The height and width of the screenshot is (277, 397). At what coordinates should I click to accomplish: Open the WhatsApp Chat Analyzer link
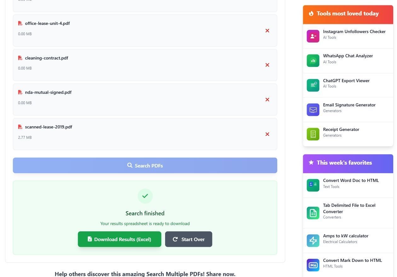pos(348,56)
